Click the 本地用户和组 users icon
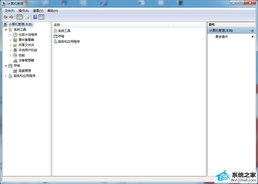 (15, 50)
